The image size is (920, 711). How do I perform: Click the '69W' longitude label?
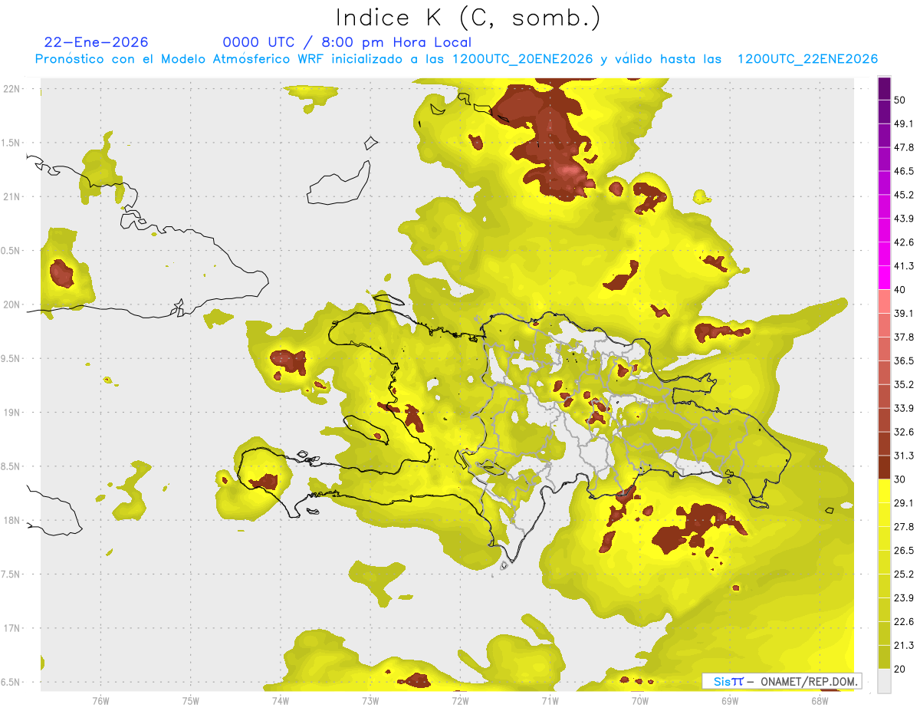click(x=730, y=700)
